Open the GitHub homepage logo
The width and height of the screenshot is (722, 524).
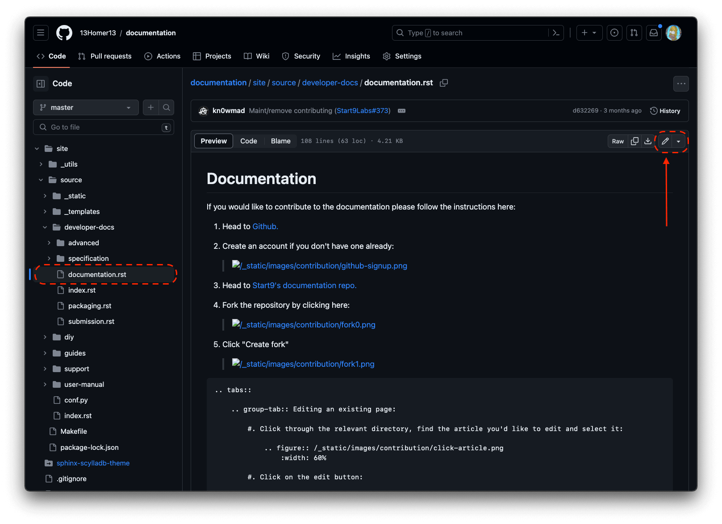click(64, 33)
